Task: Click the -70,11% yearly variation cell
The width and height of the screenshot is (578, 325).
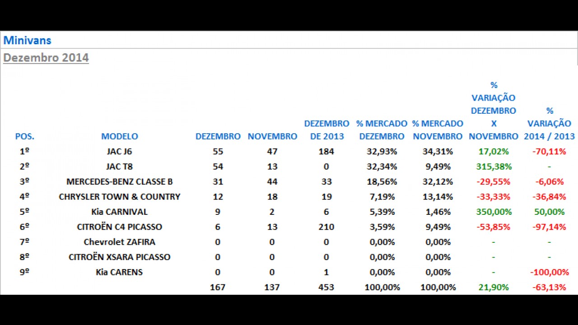Action: pos(550,152)
